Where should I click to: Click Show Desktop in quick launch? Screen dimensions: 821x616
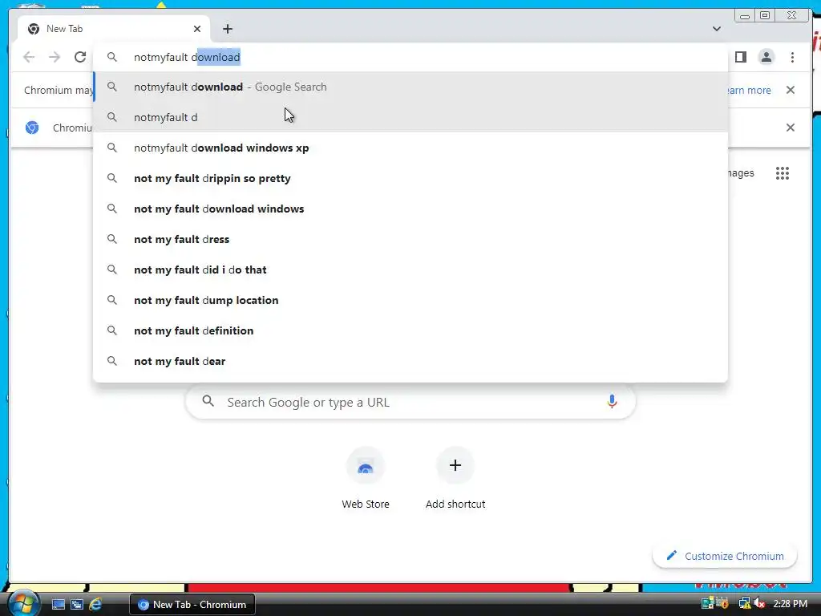(58, 605)
